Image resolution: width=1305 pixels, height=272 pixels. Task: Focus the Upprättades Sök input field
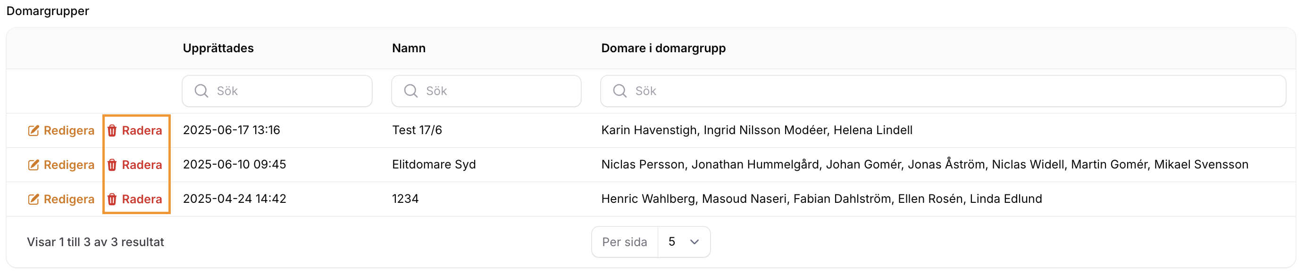point(277,91)
